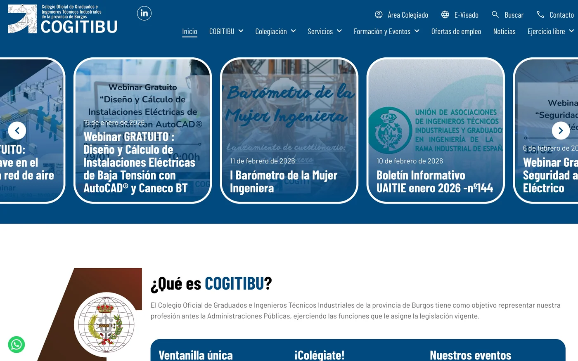Click the I Barómetro de la Mujer Ingeniera title

point(284,182)
